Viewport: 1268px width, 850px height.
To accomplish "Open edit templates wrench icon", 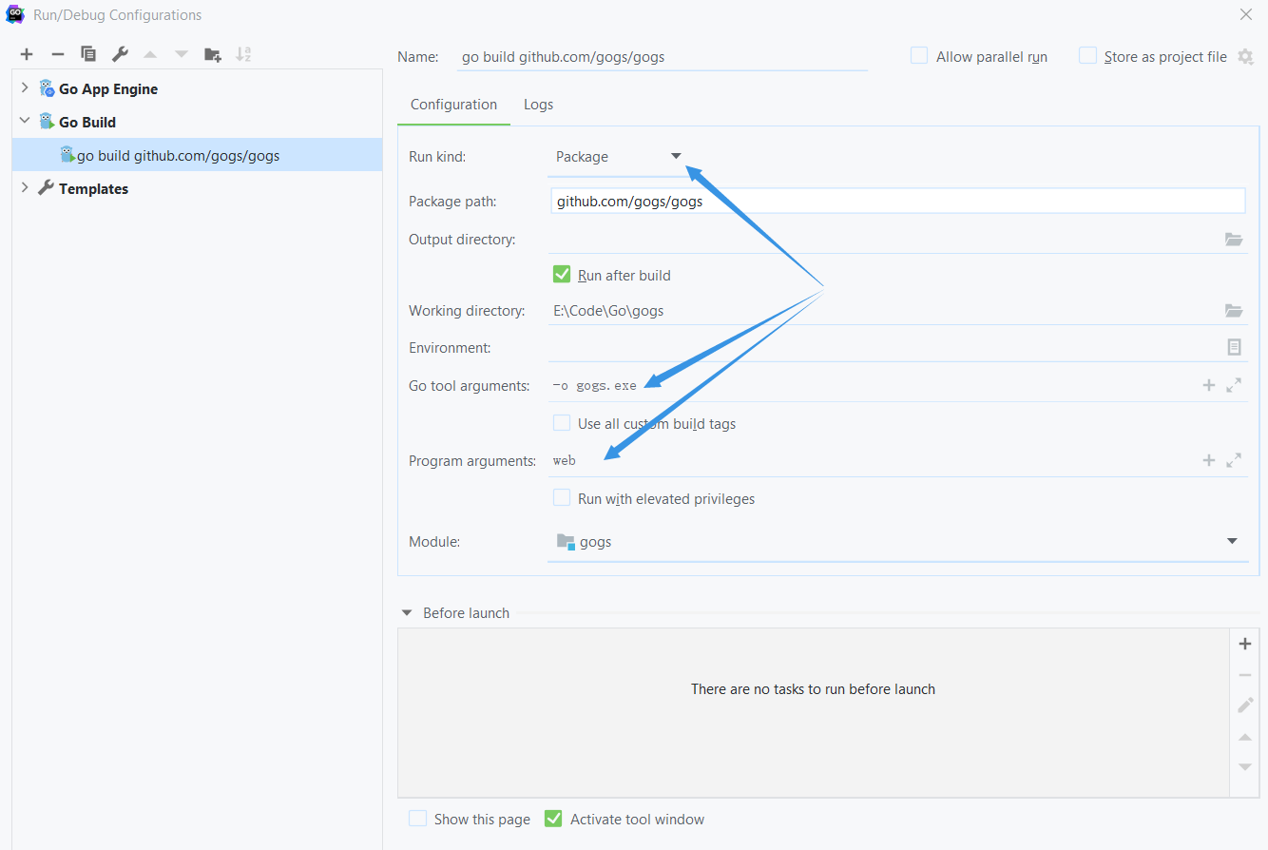I will click(120, 55).
